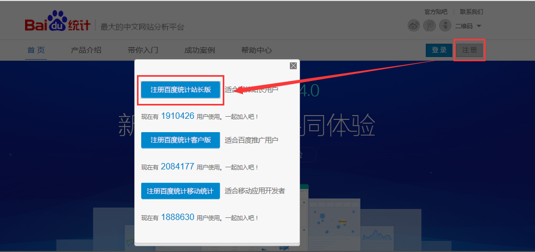Image resolution: width=535 pixels, height=252 pixels.
Task: Click the Baidu Tongji logo
Action: (x=58, y=21)
